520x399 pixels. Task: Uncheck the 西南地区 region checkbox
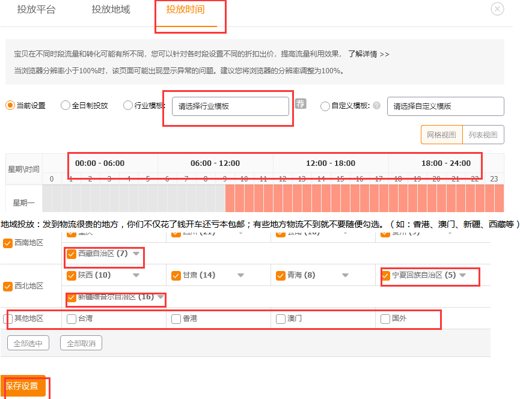point(8,243)
